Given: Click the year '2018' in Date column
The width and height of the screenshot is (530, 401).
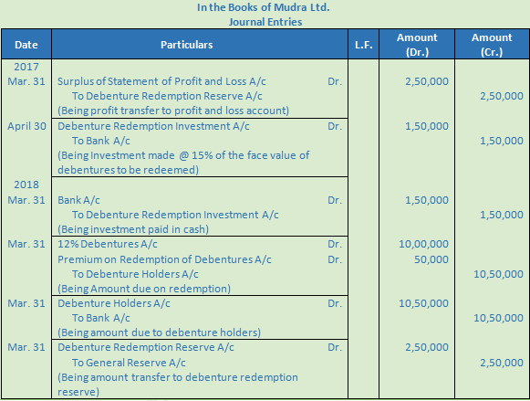Looking at the screenshot, I should [26, 185].
